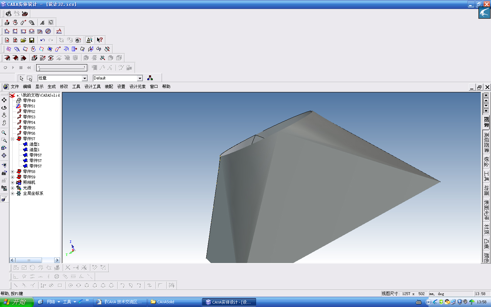Viewport: 491px width, 307px height.
Task: Select 零件49 in the design tree
Action: [x=29, y=101]
